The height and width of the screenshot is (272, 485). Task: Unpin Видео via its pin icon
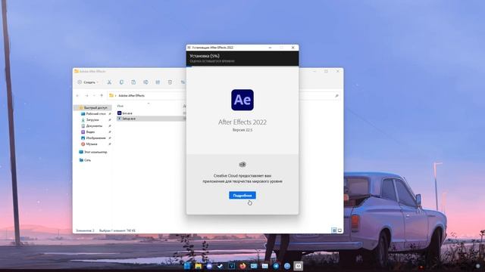coord(109,132)
